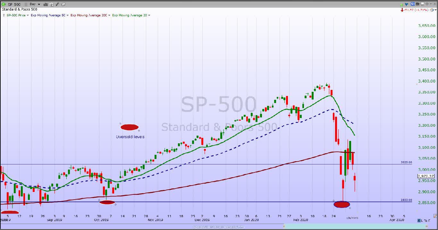Click the 3025.00 horizontal line label

coord(406,162)
